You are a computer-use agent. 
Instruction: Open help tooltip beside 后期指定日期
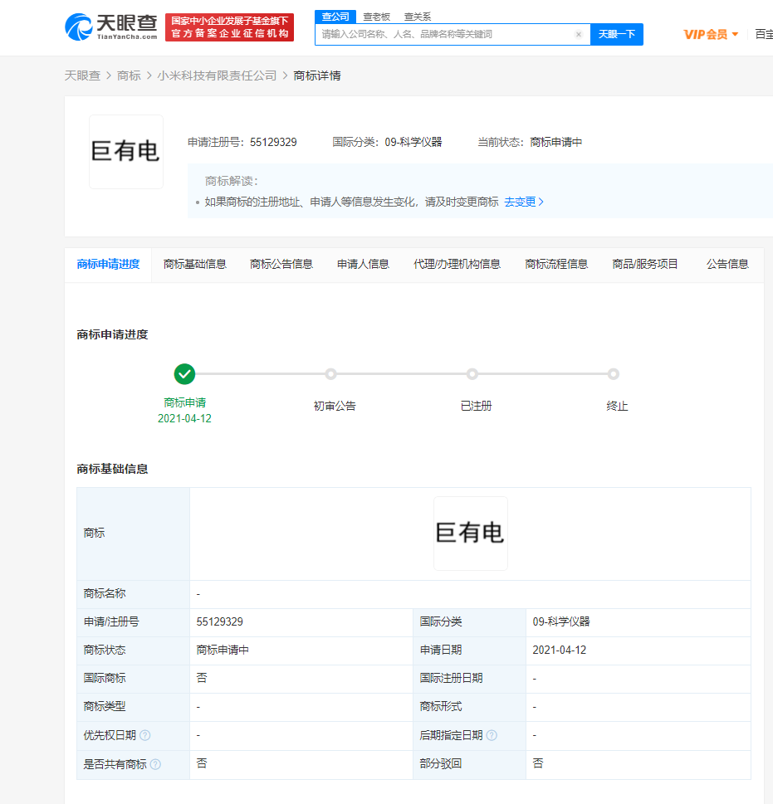(x=493, y=735)
